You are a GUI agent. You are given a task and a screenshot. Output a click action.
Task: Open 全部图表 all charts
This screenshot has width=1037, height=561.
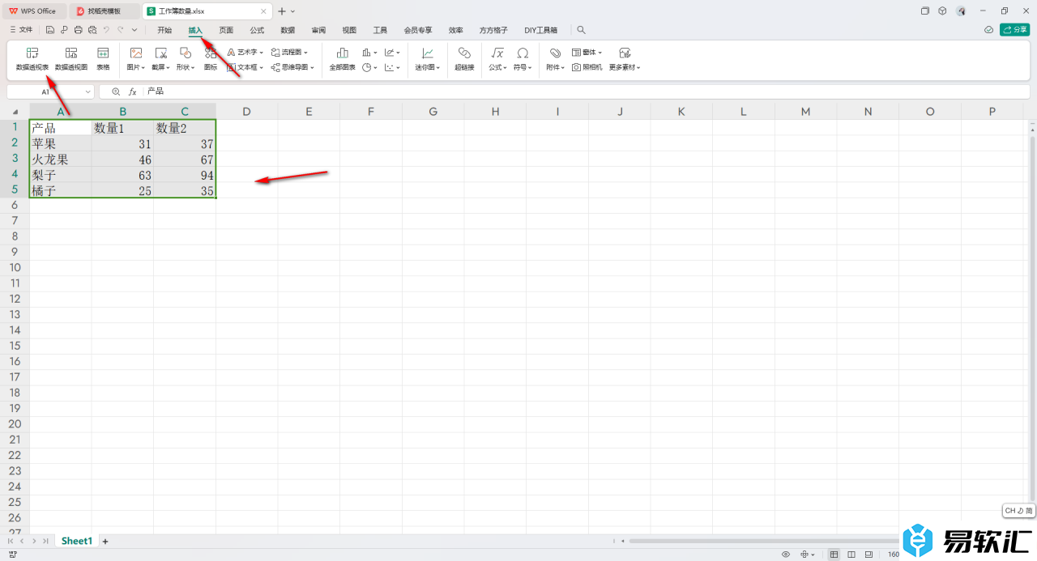(342, 58)
